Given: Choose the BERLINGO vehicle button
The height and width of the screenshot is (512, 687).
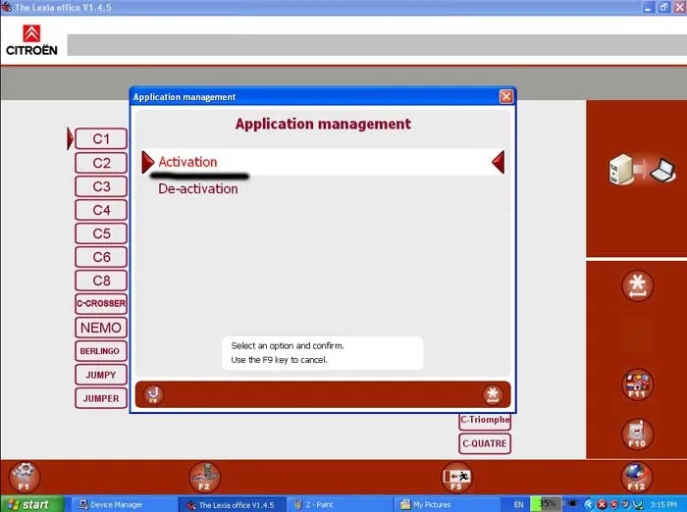Looking at the screenshot, I should 101,351.
